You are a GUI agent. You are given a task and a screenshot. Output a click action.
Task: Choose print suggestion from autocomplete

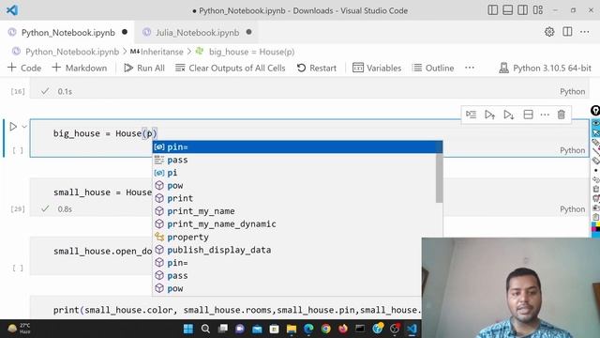(293, 198)
